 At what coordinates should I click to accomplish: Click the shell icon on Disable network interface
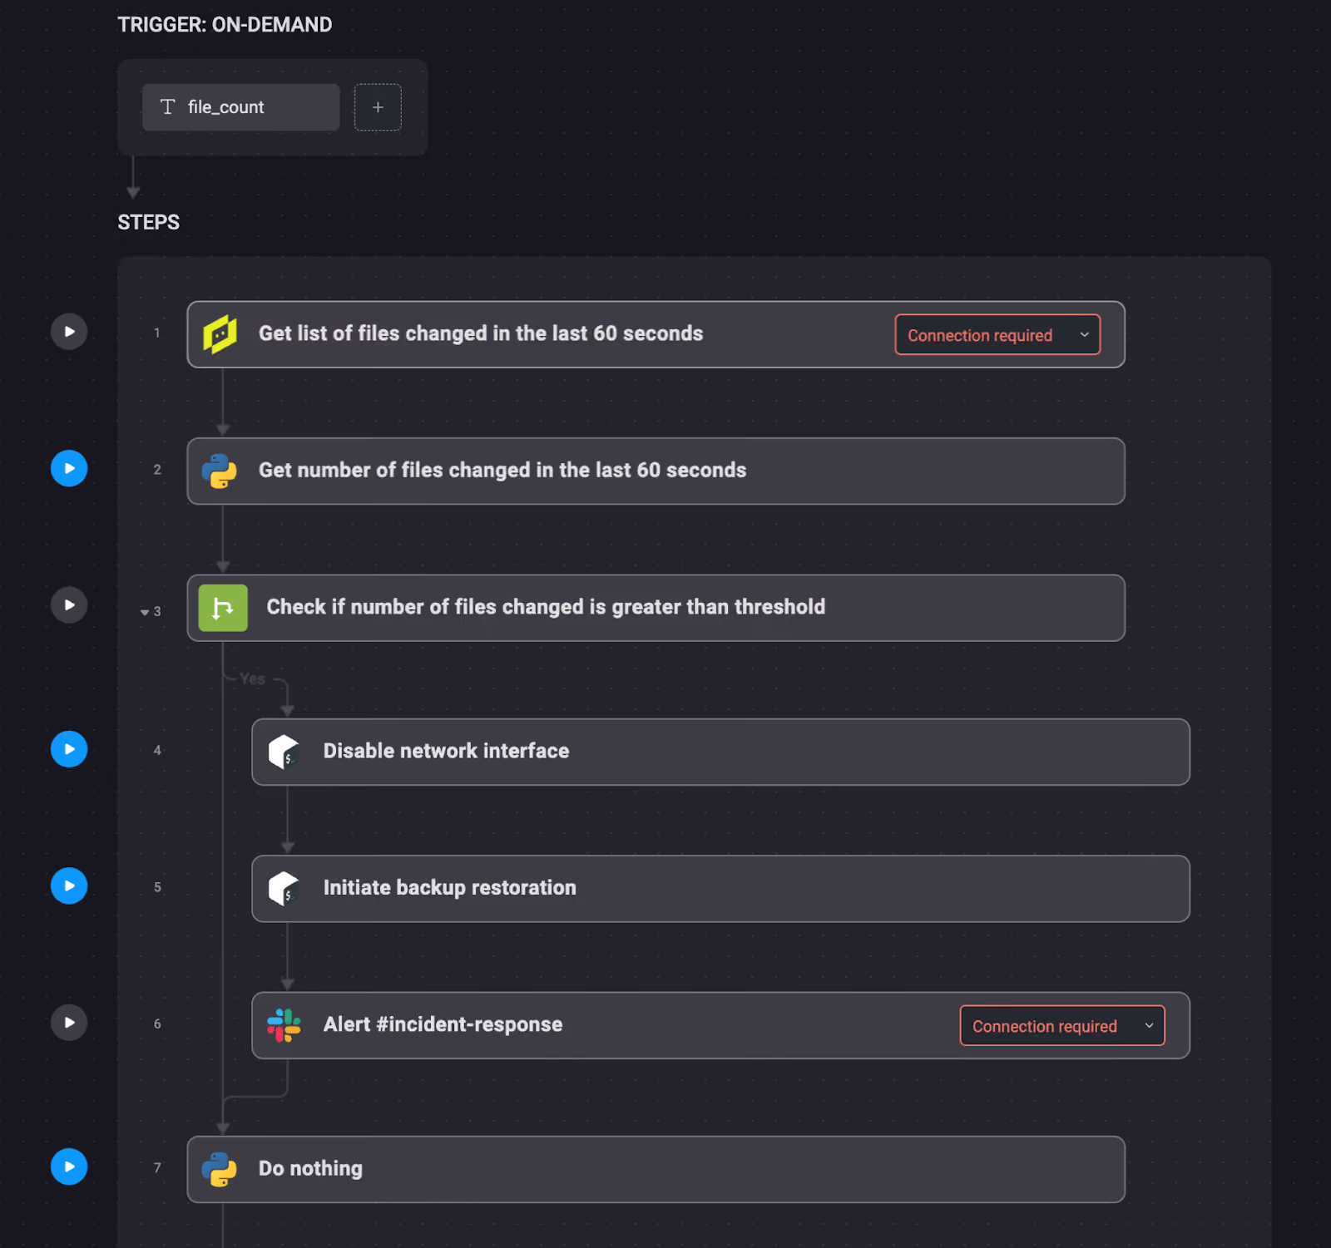click(x=284, y=752)
